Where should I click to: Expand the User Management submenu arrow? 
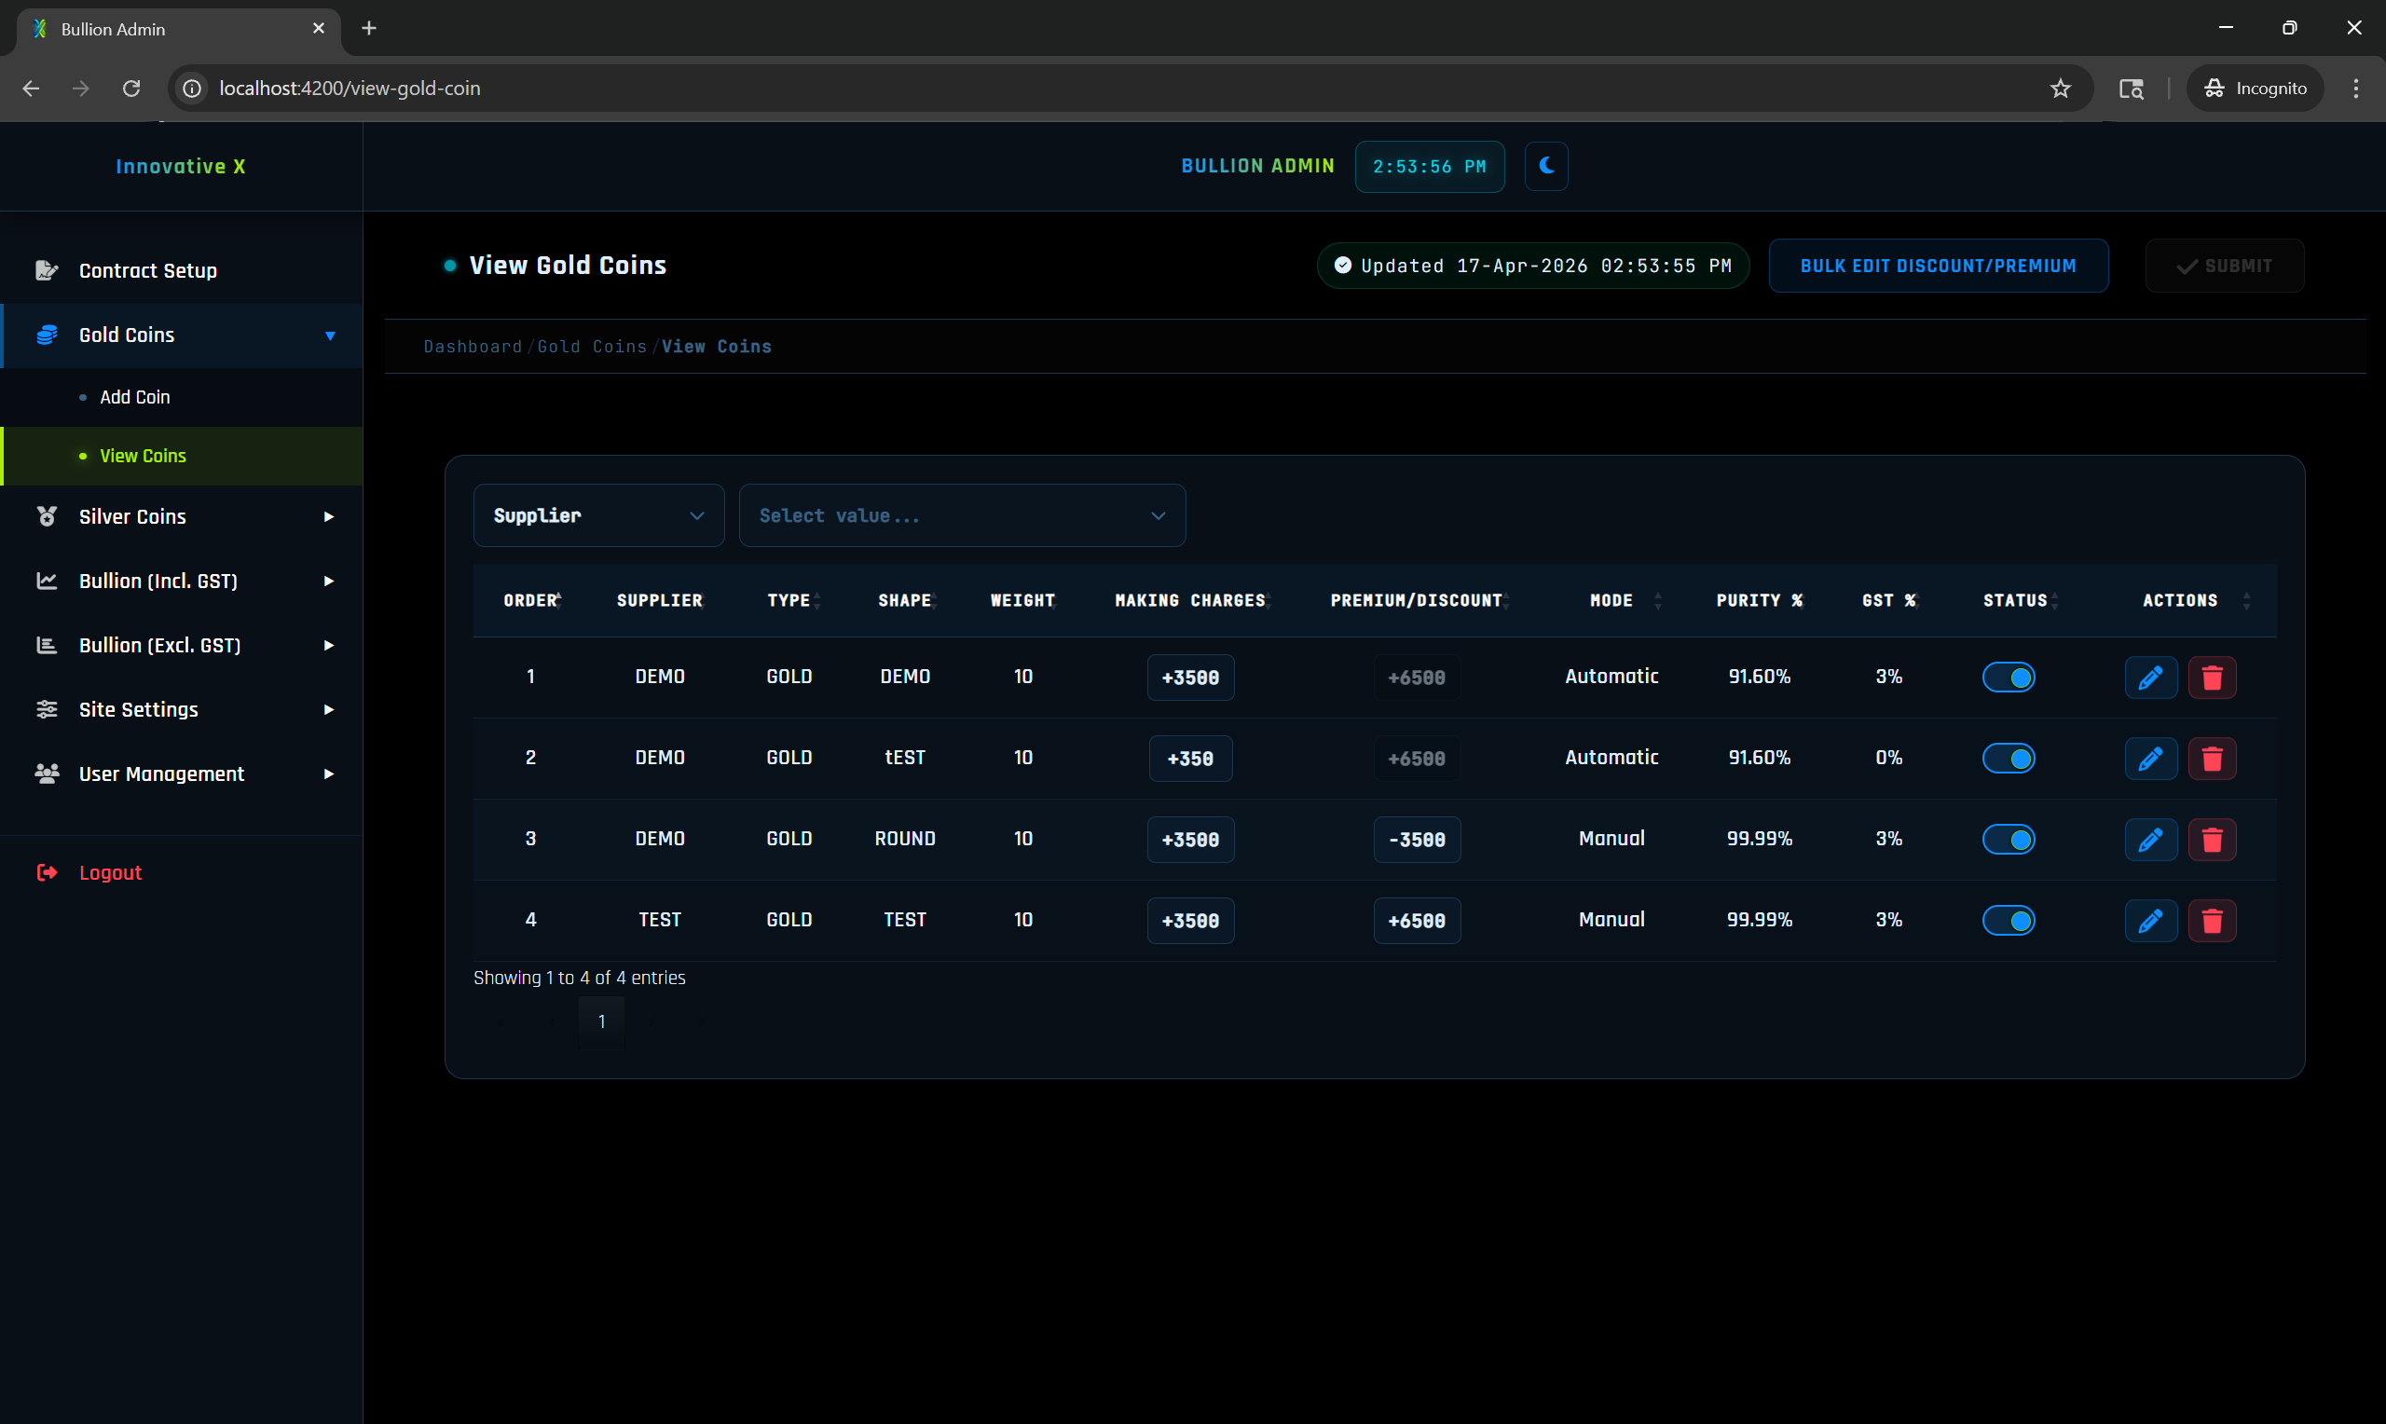(328, 774)
